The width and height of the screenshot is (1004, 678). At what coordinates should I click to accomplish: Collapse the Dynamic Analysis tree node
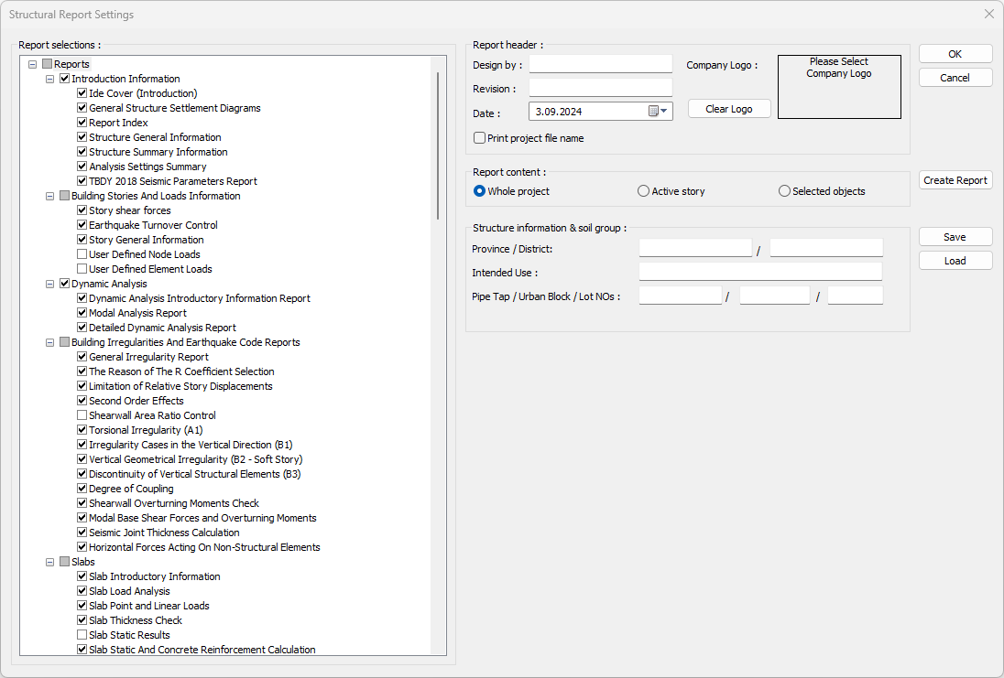point(50,284)
